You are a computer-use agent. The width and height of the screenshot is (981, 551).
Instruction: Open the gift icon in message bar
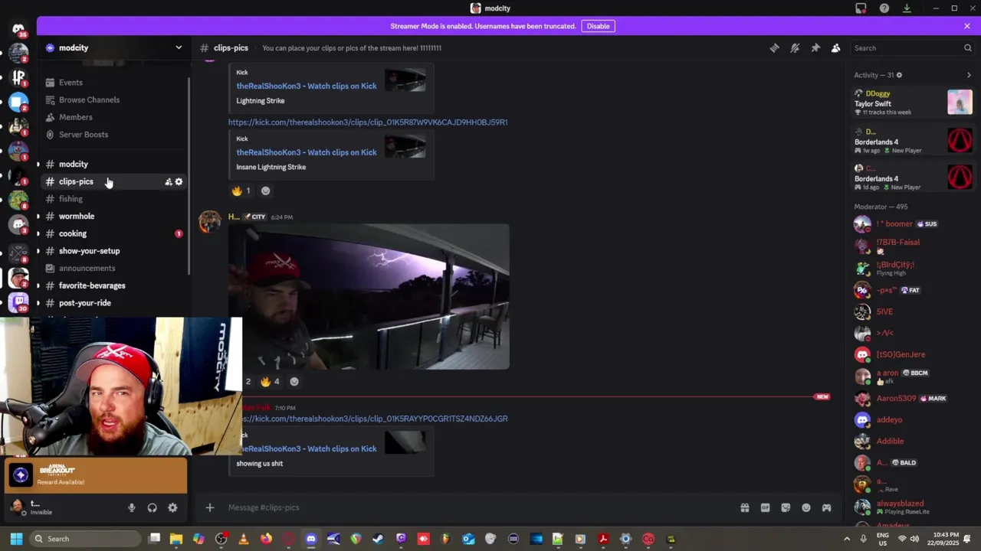tap(744, 507)
